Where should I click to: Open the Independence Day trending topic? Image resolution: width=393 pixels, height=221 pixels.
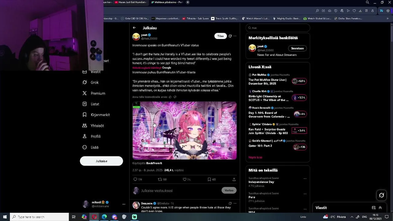click(261, 182)
